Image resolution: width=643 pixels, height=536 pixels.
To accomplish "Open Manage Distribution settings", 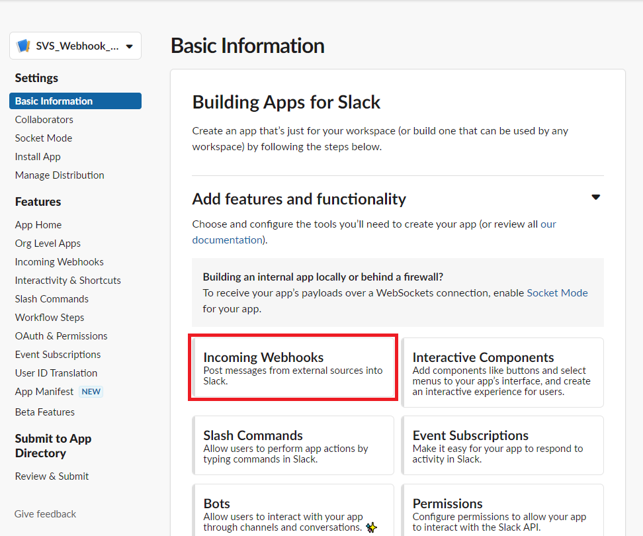I will 59,175.
